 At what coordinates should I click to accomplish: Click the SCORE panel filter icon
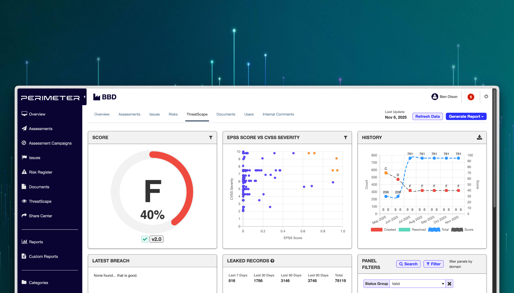211,138
